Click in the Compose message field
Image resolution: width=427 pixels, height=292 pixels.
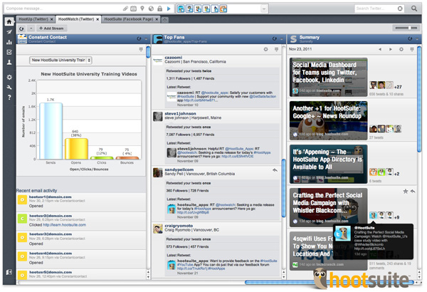[63, 9]
